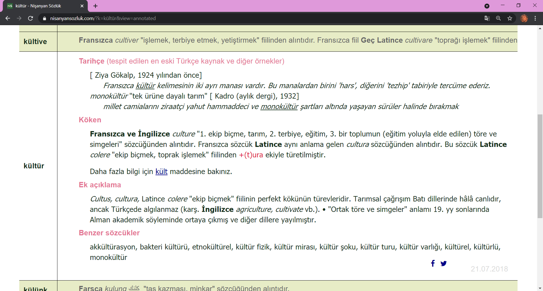Click the Köken section heading
Viewport: 543px width, 291px height.
coord(90,120)
